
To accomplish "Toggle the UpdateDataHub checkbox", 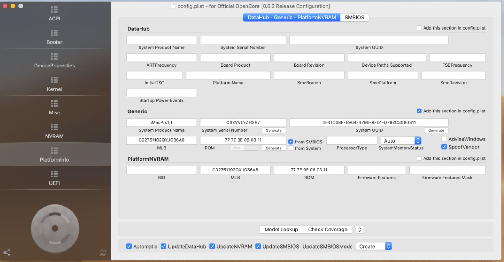I will (164, 246).
